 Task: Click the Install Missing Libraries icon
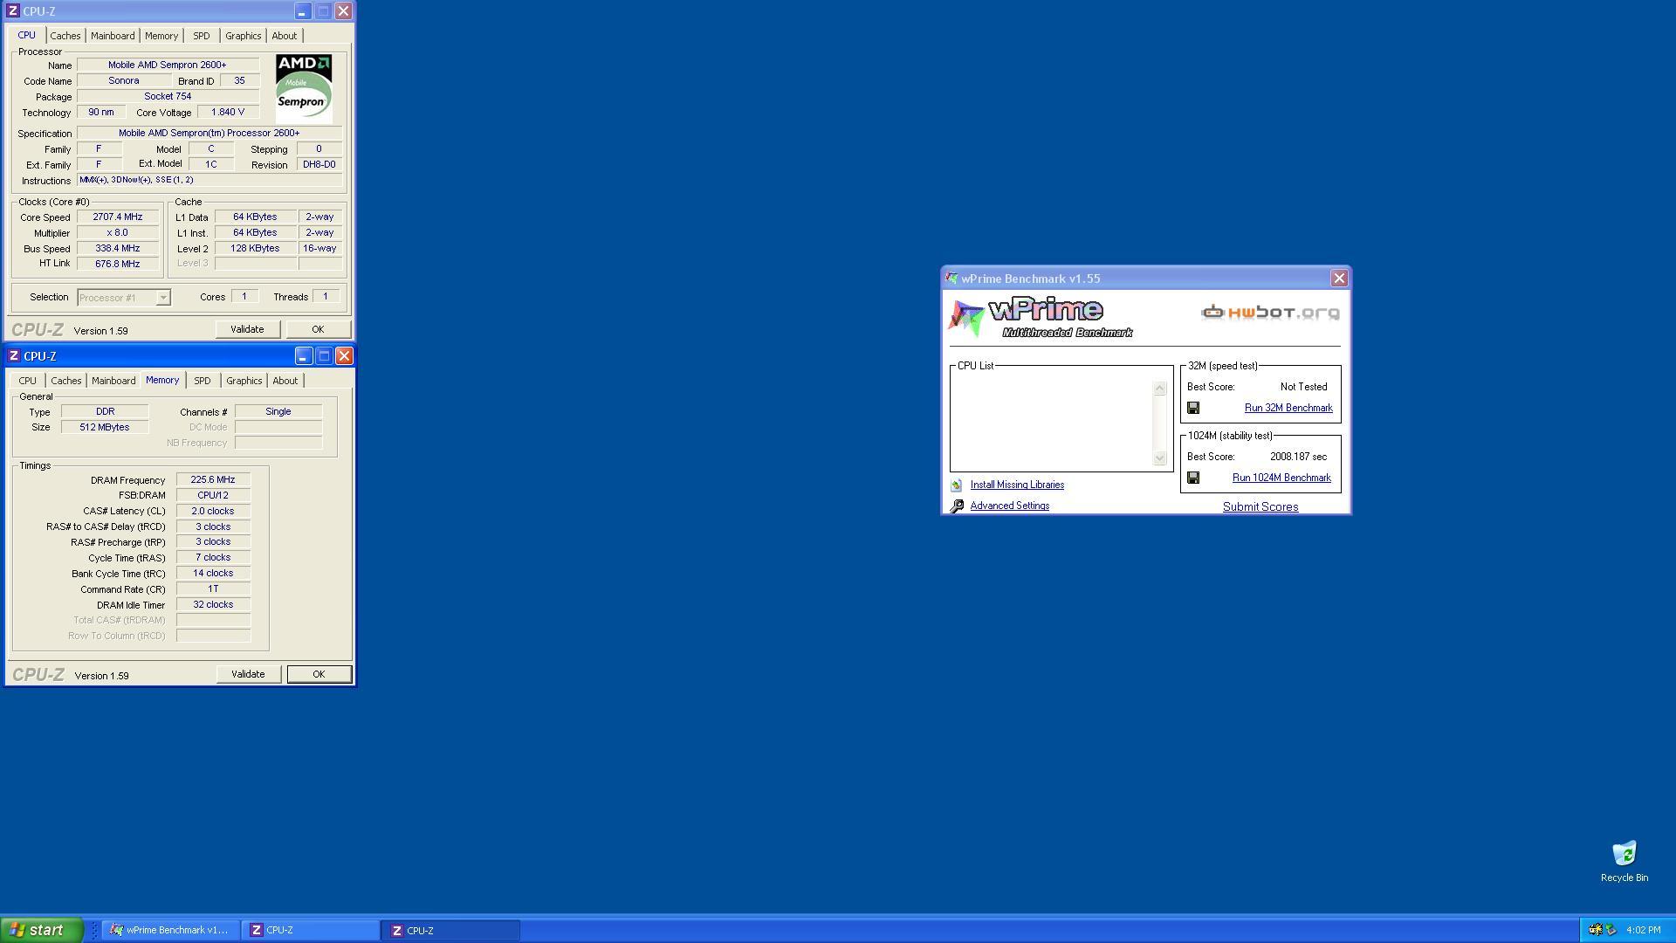(x=957, y=485)
